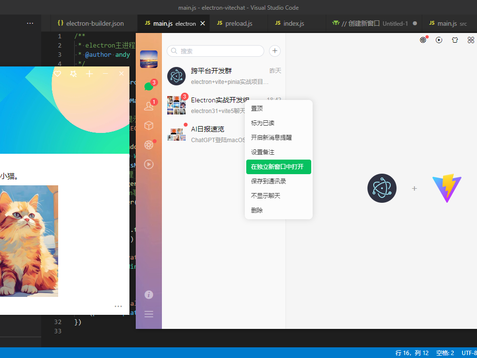Switch to the preload.js editor tab
Screen dimensions: 477x358
[x=238, y=23]
